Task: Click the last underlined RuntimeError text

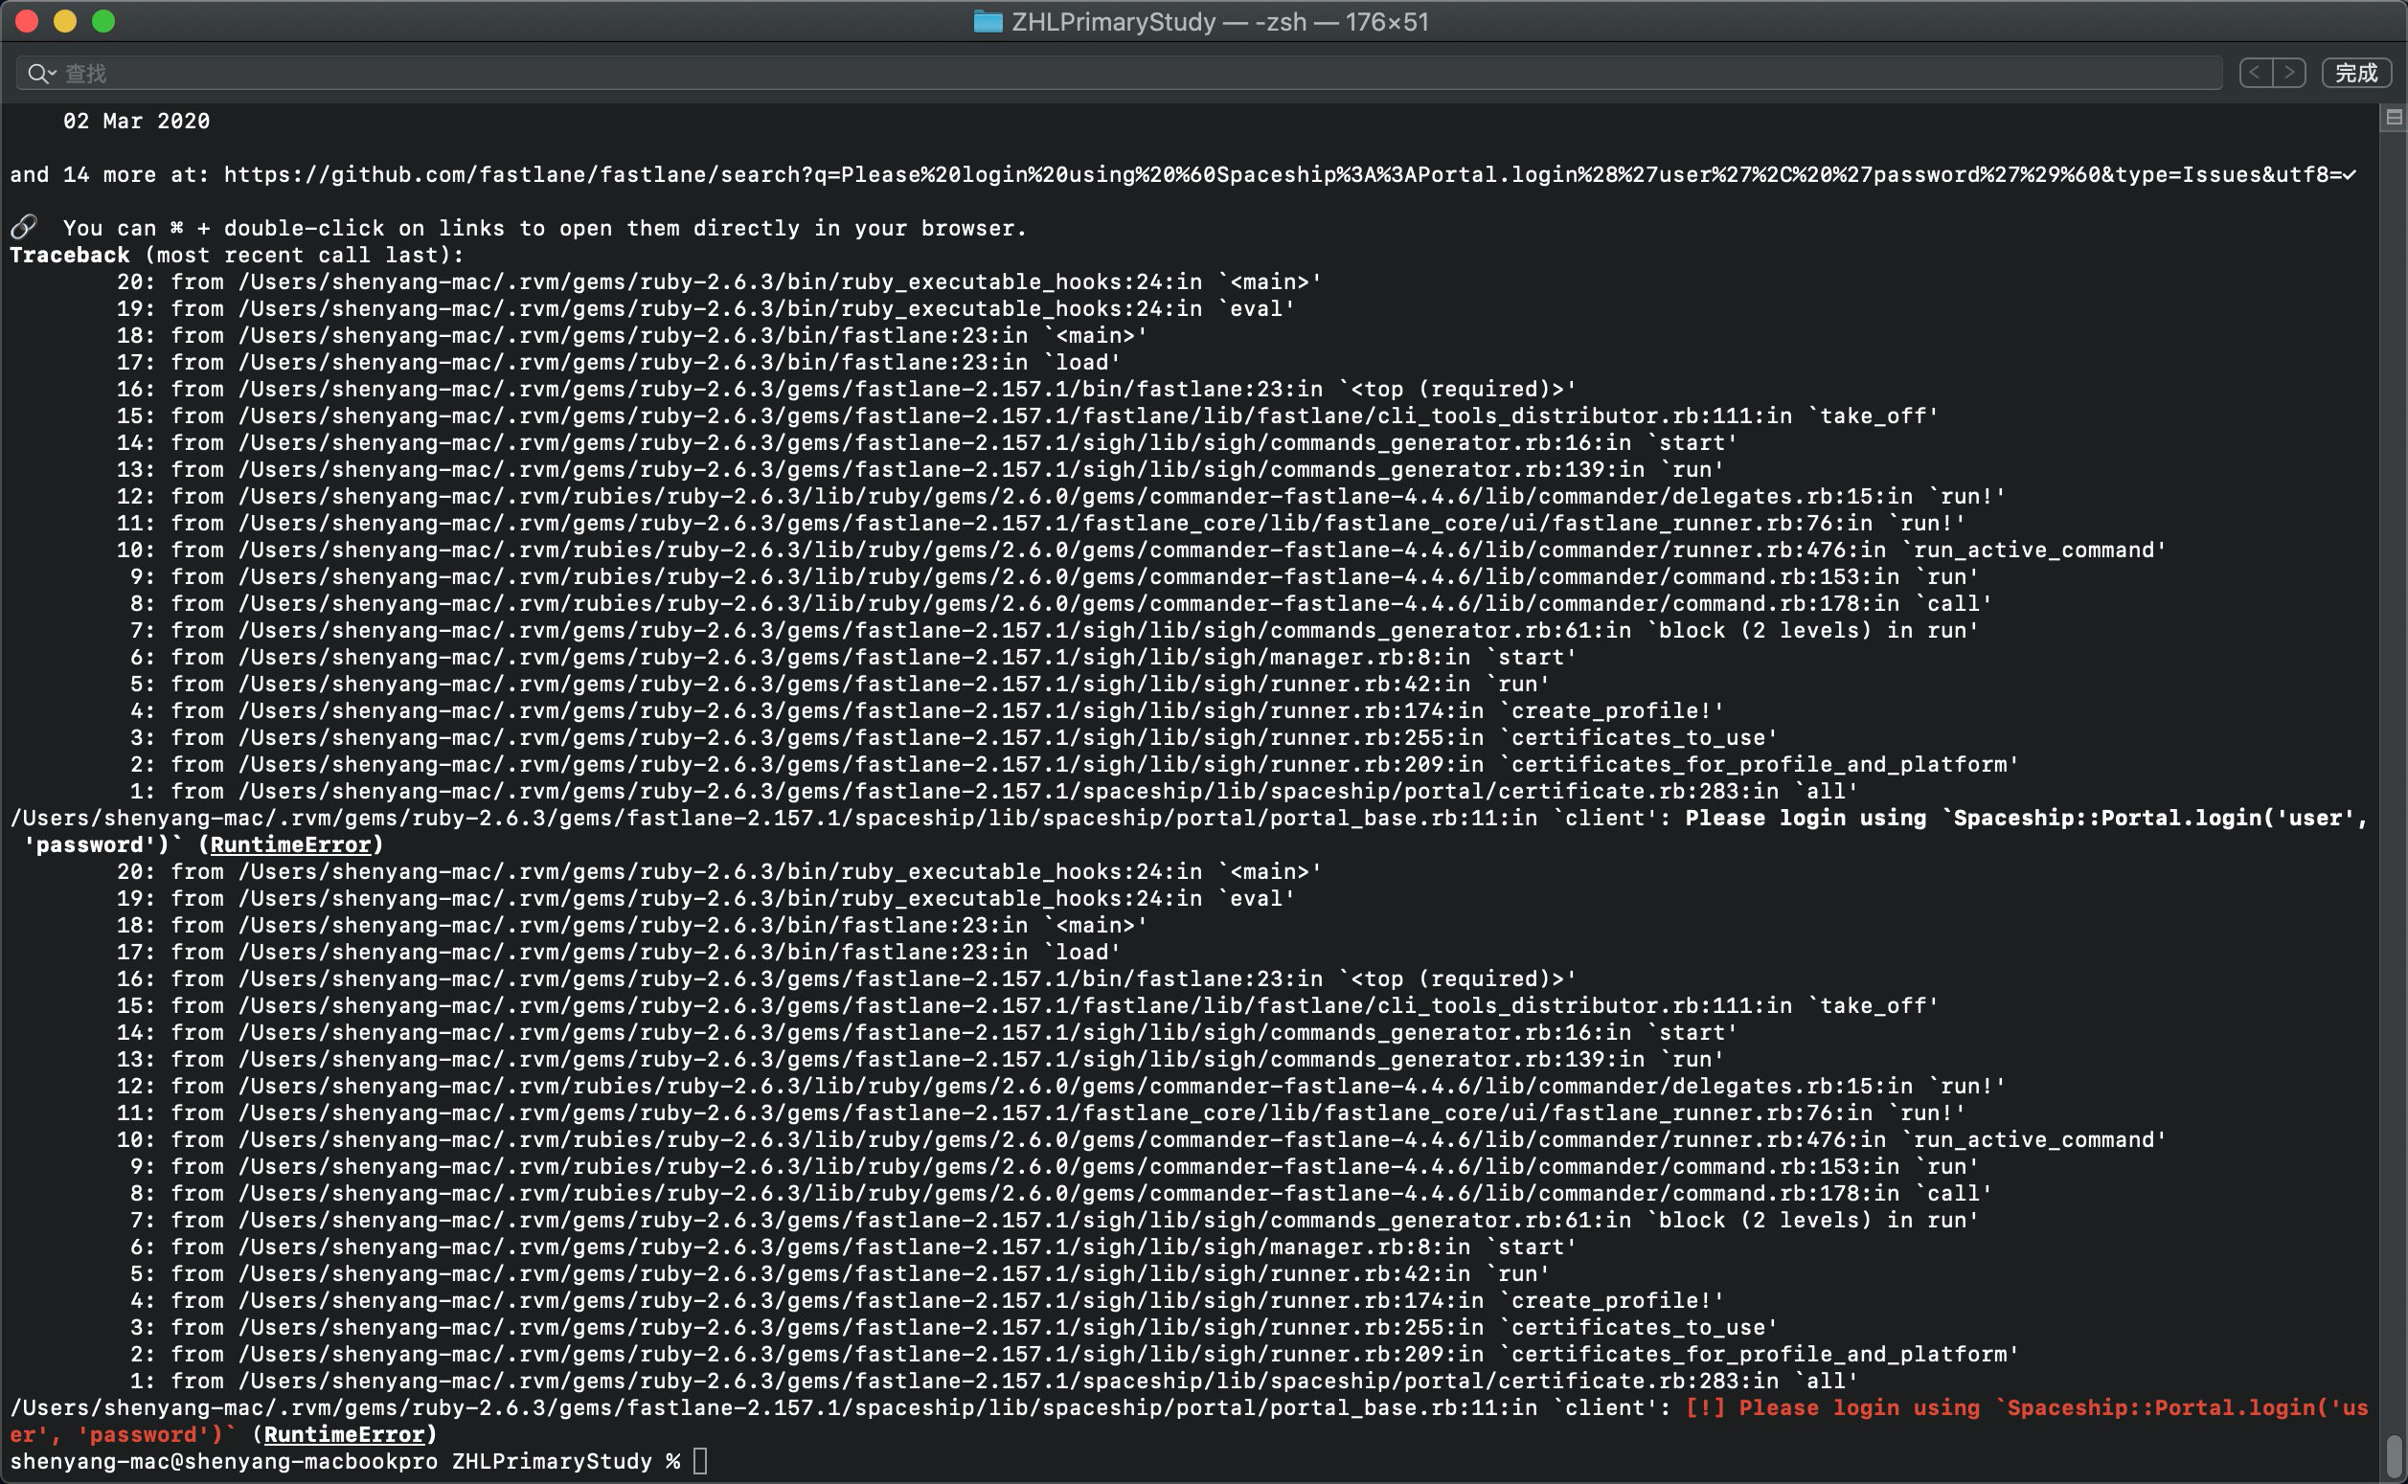Action: point(344,1435)
